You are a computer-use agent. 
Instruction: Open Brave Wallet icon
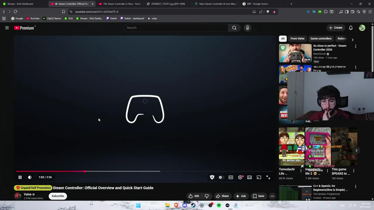(x=352, y=12)
